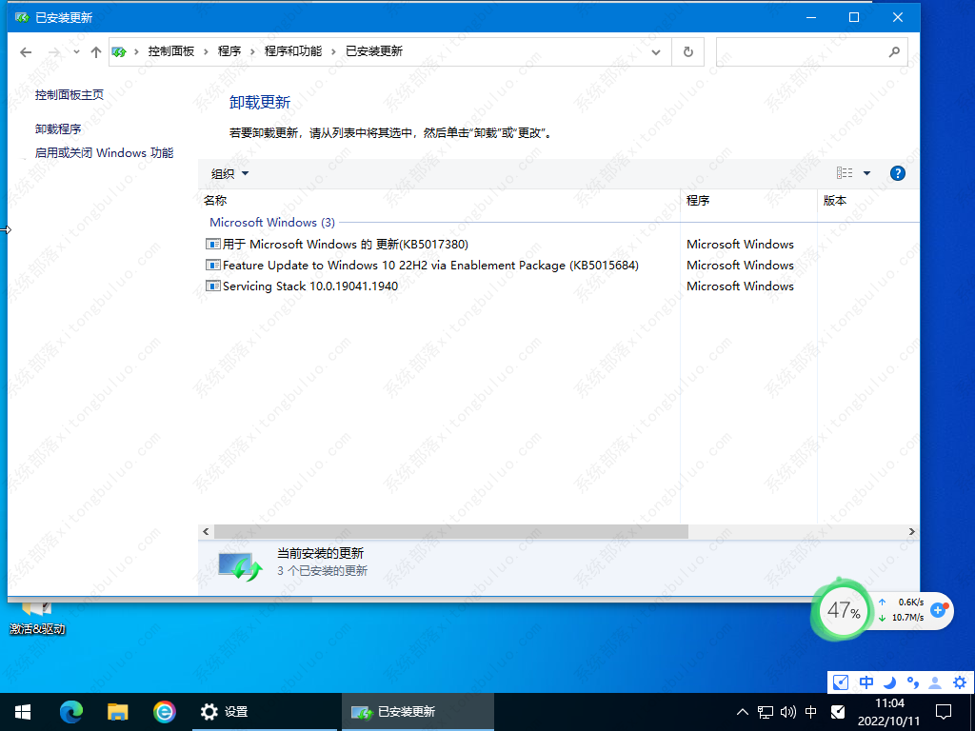Open 启用或关闭 Windows 功能 link
This screenshot has height=731, width=975.
coord(104,152)
